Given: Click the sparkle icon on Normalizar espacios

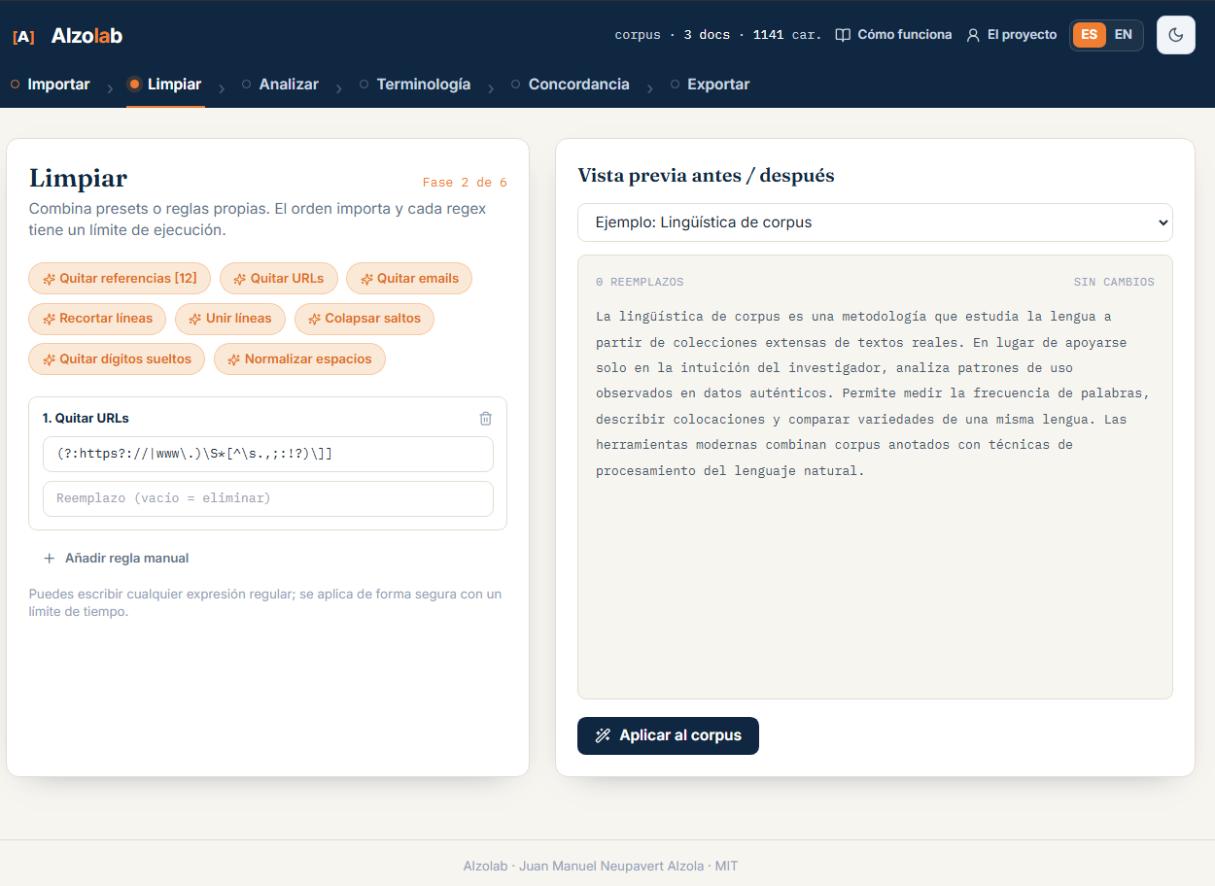Looking at the screenshot, I should pos(234,359).
